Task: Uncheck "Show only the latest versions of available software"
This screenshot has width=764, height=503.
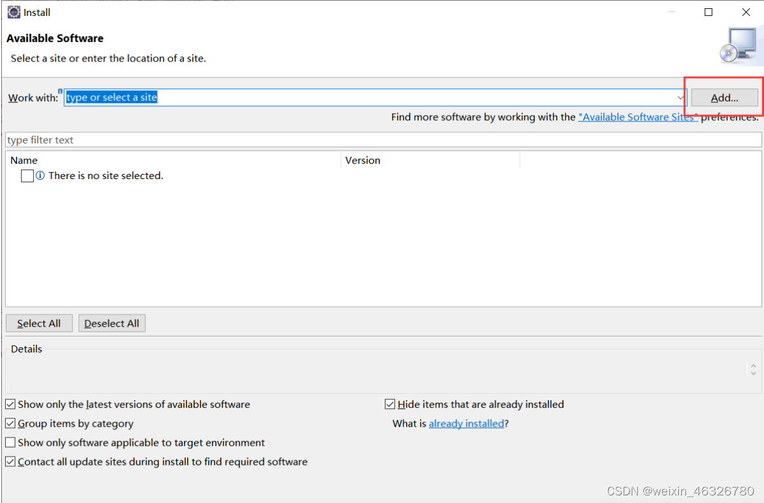Action: (x=10, y=404)
